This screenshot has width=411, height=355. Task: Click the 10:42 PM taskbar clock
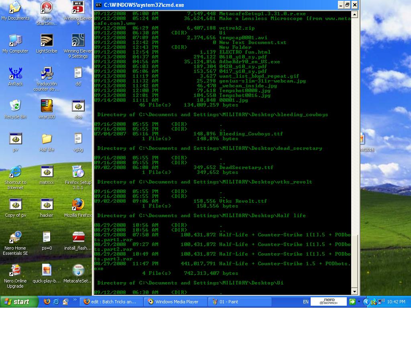[x=396, y=302]
